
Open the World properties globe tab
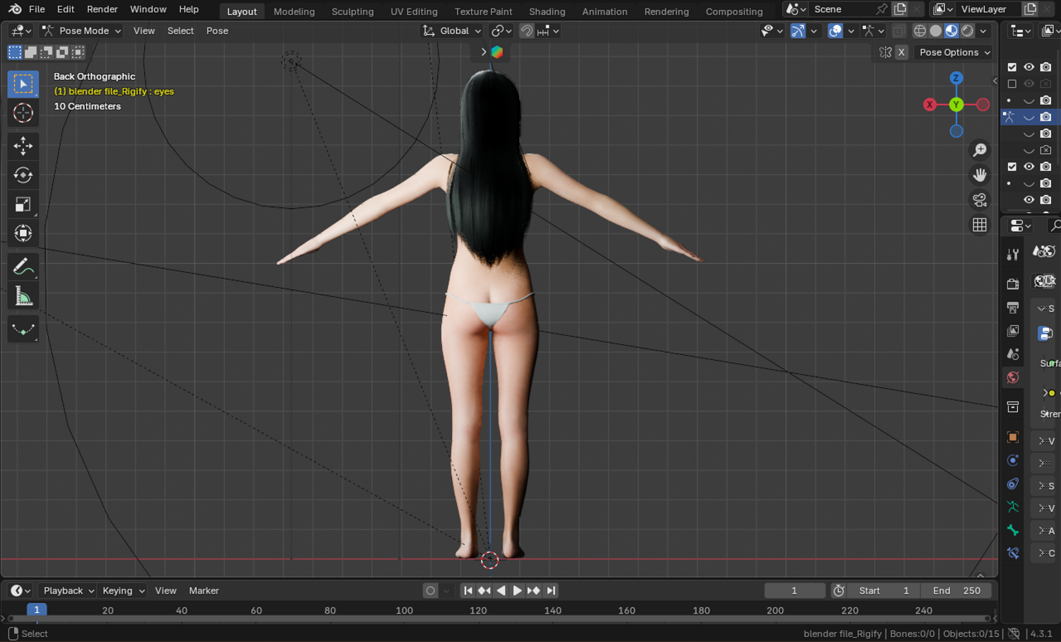1013,377
